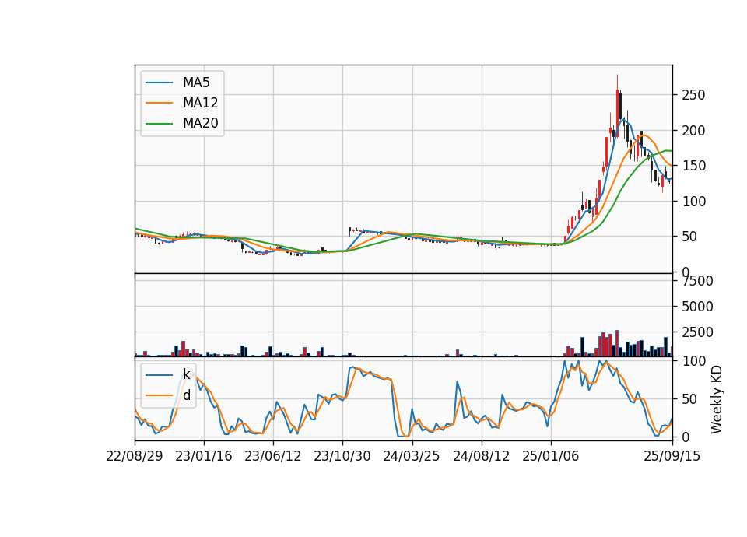Click the 150 price axis label
This screenshot has width=747, height=537.
point(693,166)
